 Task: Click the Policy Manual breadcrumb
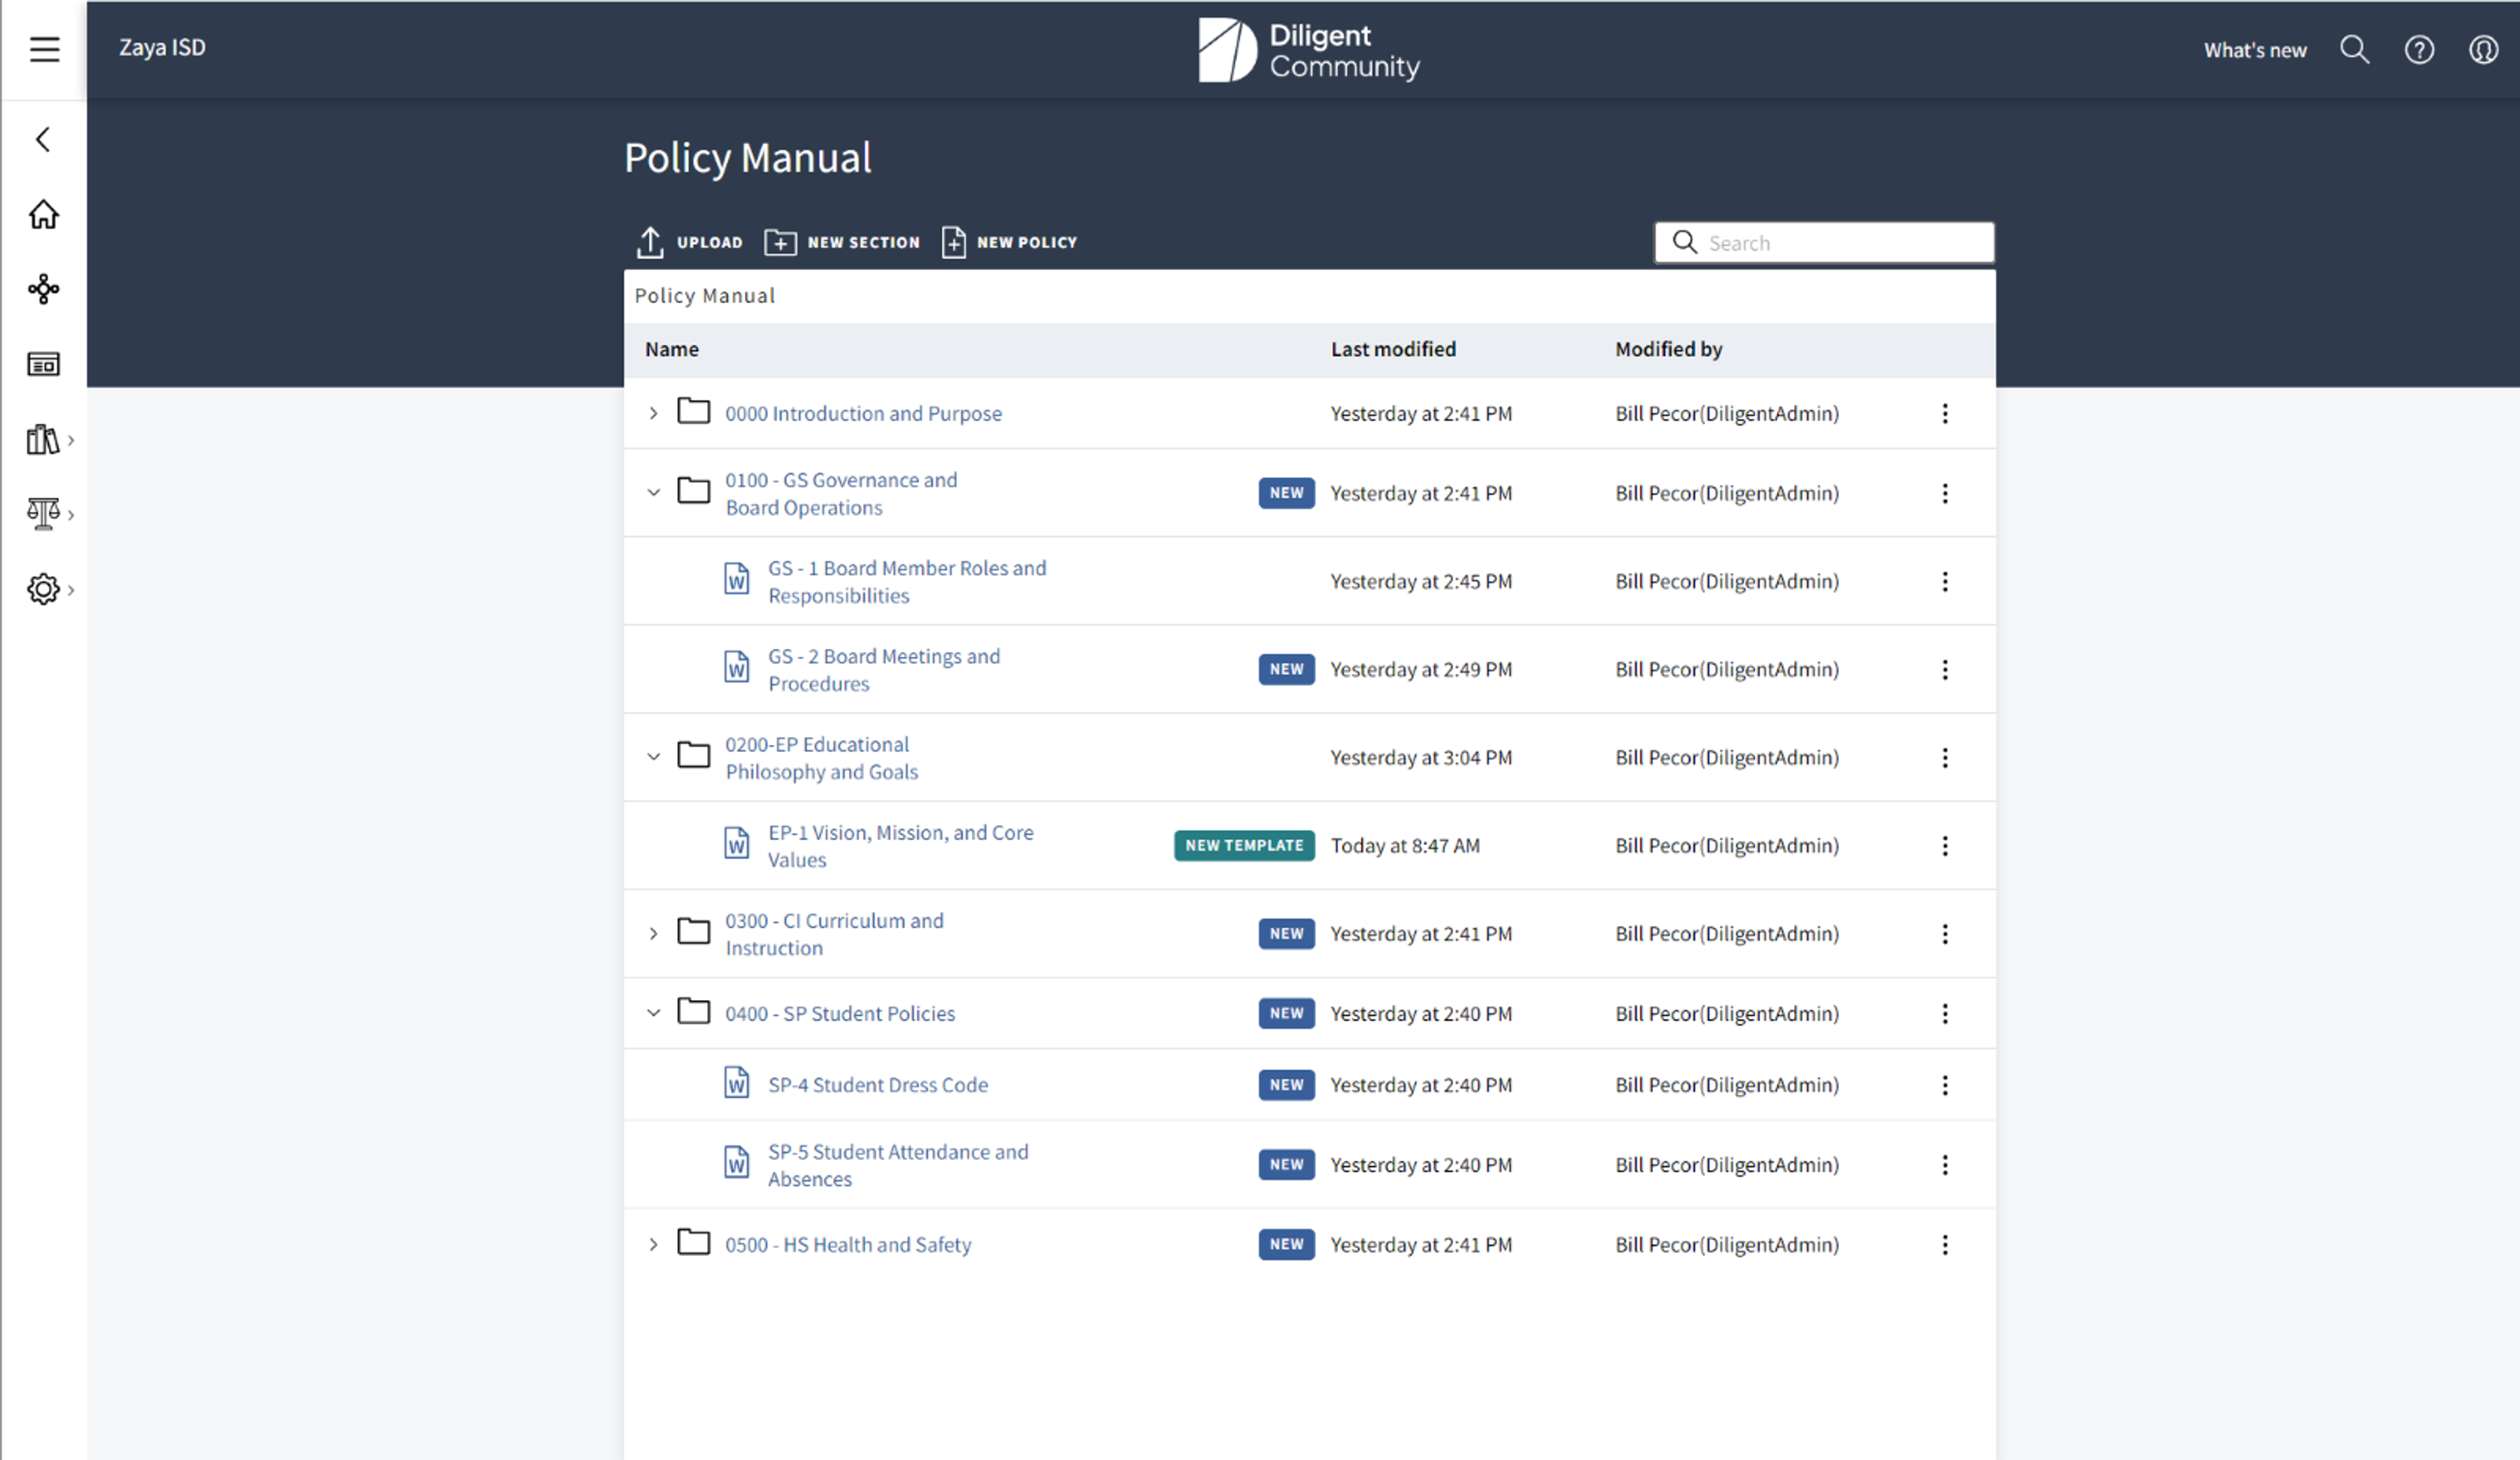pos(704,296)
